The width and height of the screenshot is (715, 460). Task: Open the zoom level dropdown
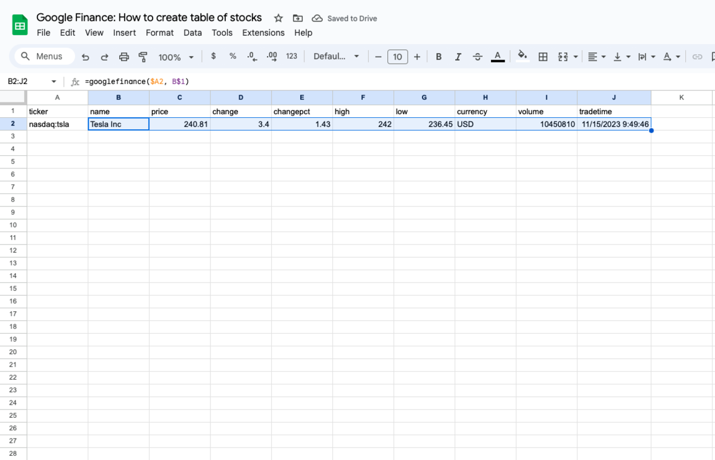[x=176, y=57]
